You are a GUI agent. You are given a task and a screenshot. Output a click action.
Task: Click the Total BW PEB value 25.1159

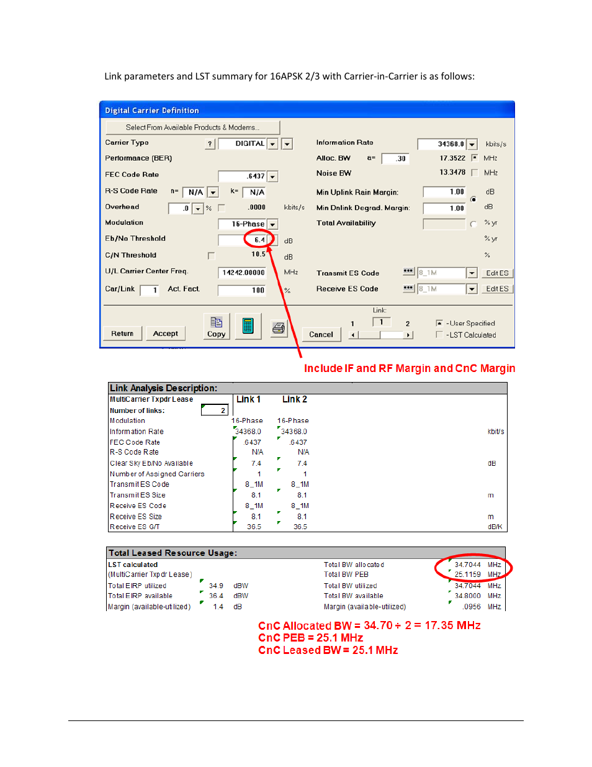tap(467, 574)
